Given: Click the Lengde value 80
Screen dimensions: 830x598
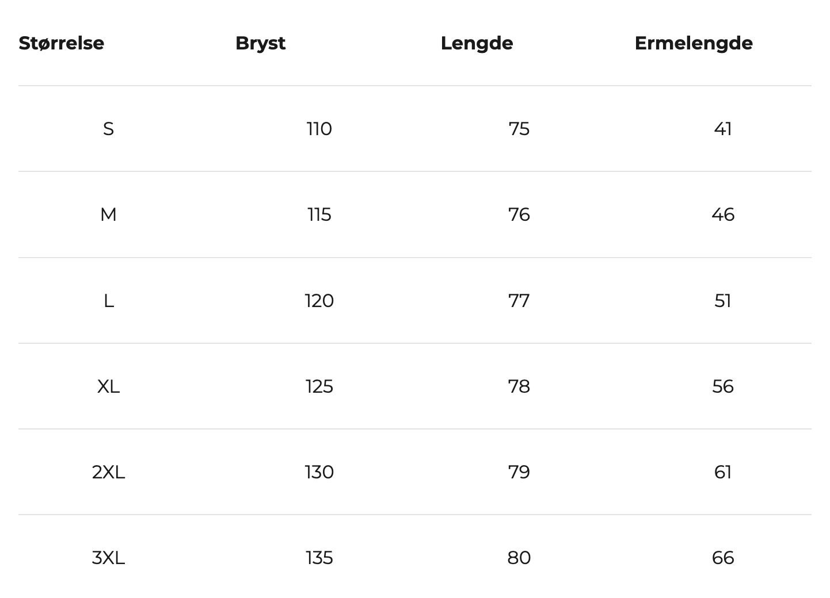Looking at the screenshot, I should (x=519, y=558).
